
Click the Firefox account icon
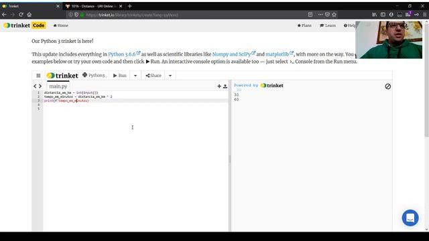(391, 15)
